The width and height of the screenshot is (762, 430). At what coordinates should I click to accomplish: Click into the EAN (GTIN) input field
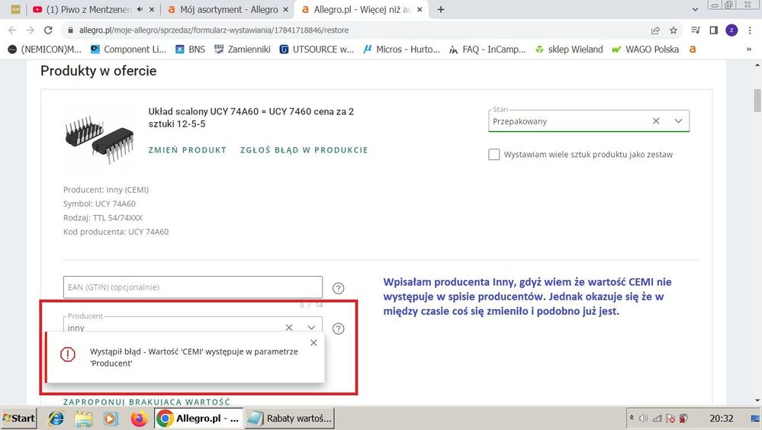[x=192, y=287]
